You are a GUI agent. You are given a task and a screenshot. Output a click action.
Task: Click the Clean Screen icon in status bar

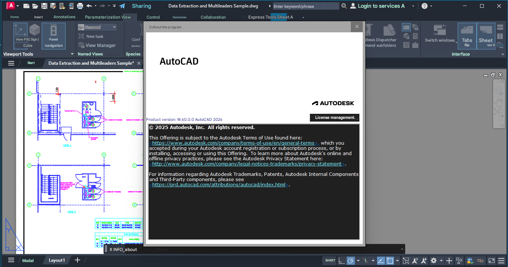coord(492,260)
